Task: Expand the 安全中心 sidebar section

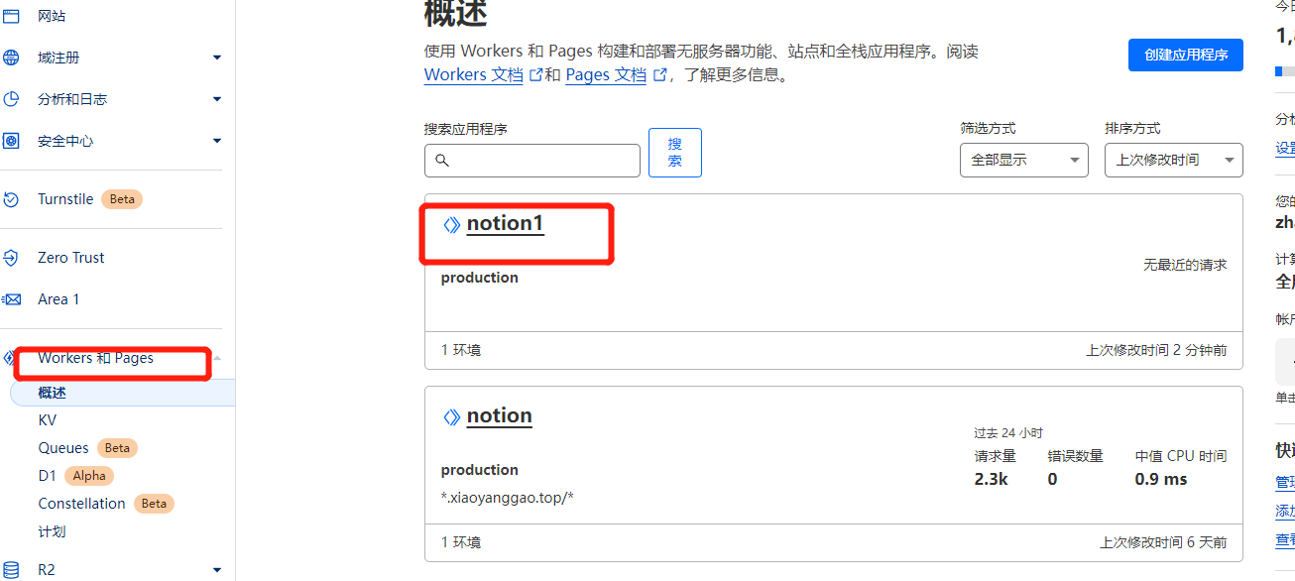Action: 217,141
